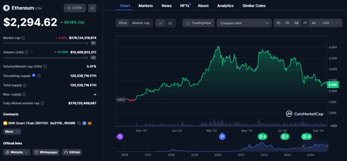Click the purple history clock timeline marker
The width and height of the screenshot is (347, 161).
point(120,137)
